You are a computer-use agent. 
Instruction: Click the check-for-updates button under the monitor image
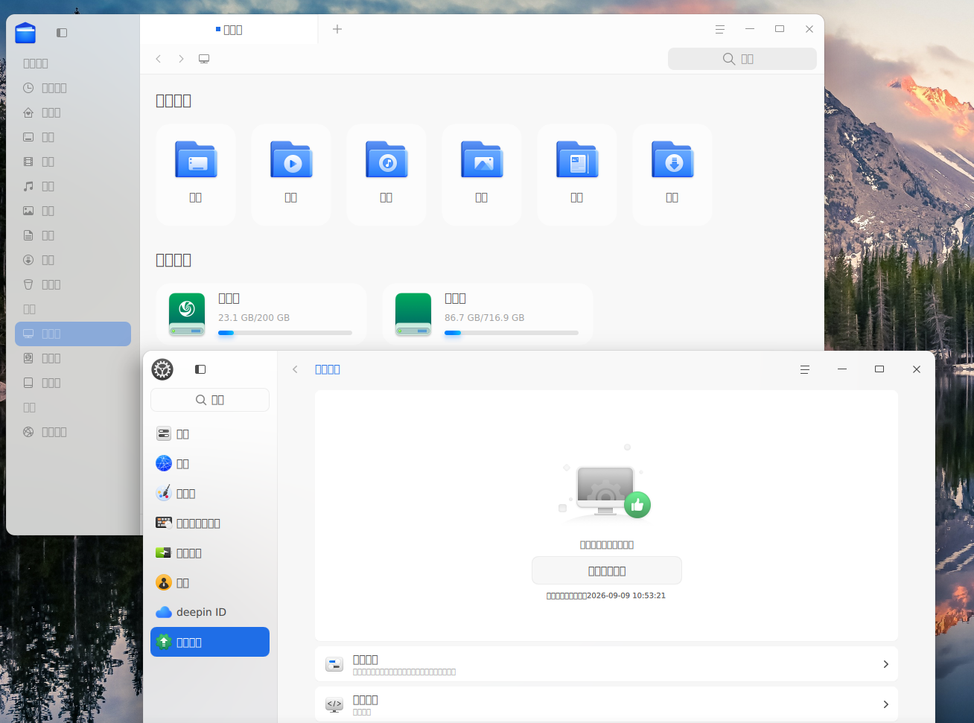click(x=607, y=571)
